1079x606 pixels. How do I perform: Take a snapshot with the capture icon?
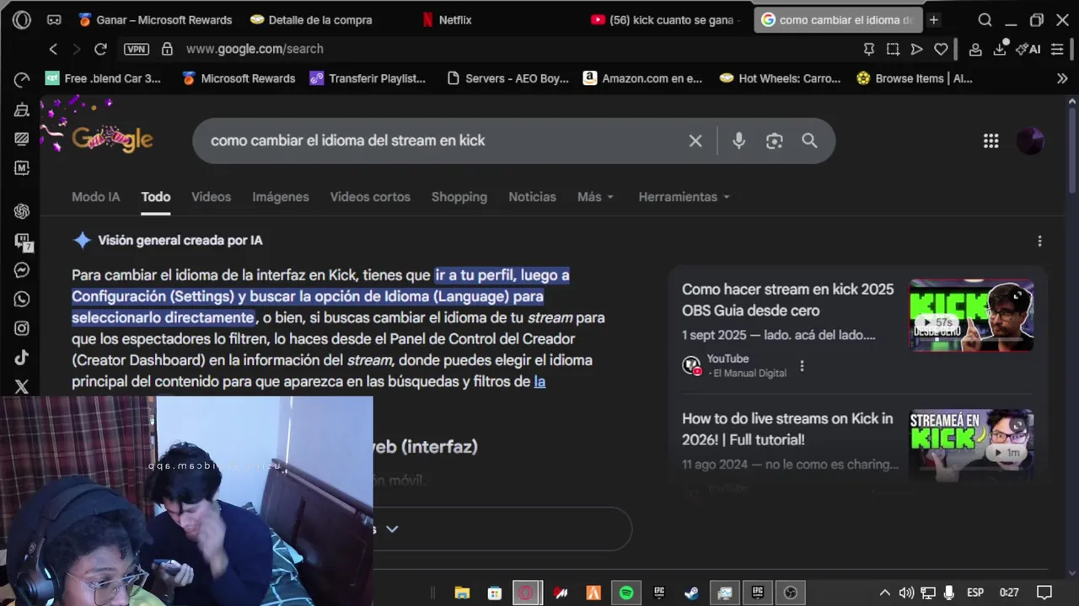(x=893, y=49)
